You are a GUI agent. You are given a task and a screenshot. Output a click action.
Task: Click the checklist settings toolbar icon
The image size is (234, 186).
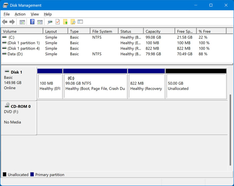[x=80, y=22]
